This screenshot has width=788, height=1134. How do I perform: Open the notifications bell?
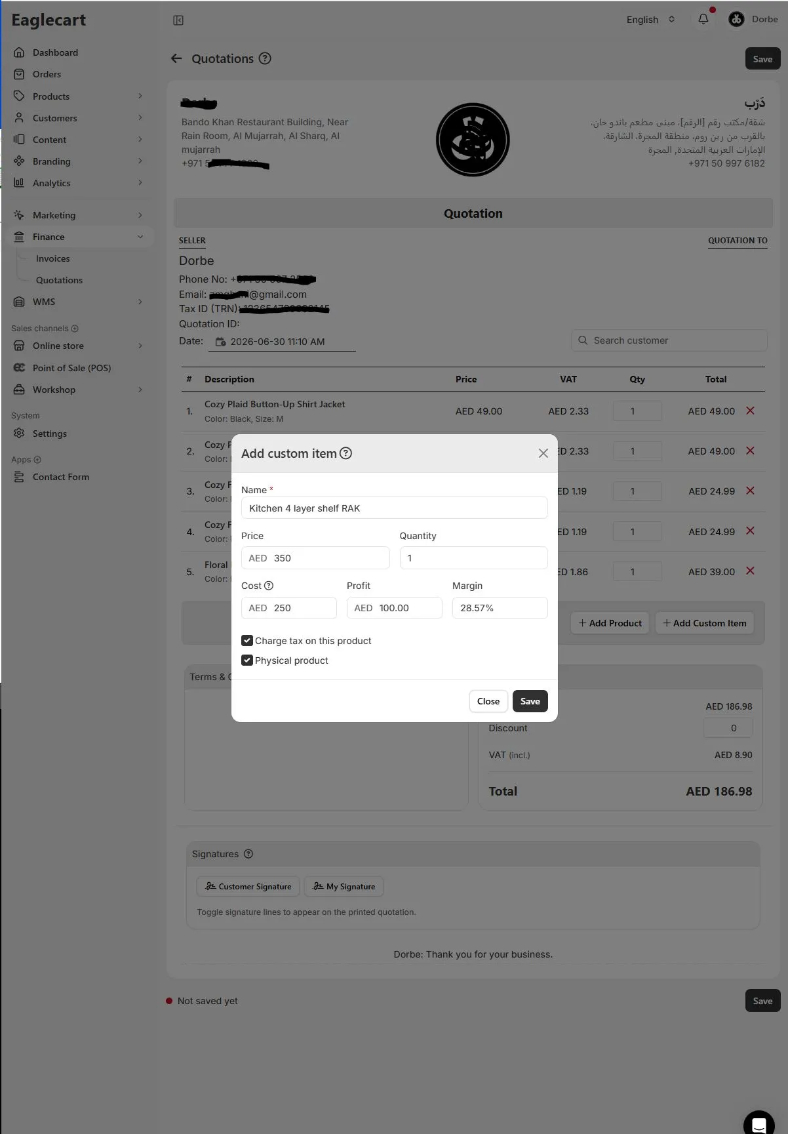[x=703, y=19]
